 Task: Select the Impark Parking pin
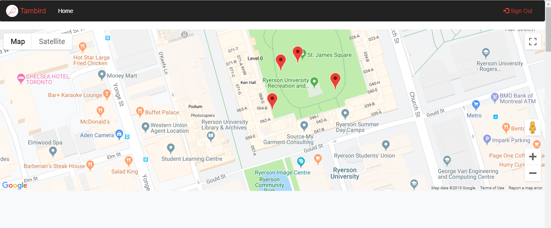pos(487,140)
